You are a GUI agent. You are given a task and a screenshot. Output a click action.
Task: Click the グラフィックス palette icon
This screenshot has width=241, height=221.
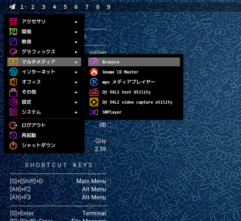[x=13, y=52]
